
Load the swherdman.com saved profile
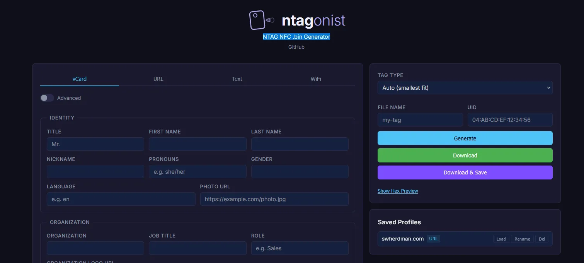[x=501, y=239]
